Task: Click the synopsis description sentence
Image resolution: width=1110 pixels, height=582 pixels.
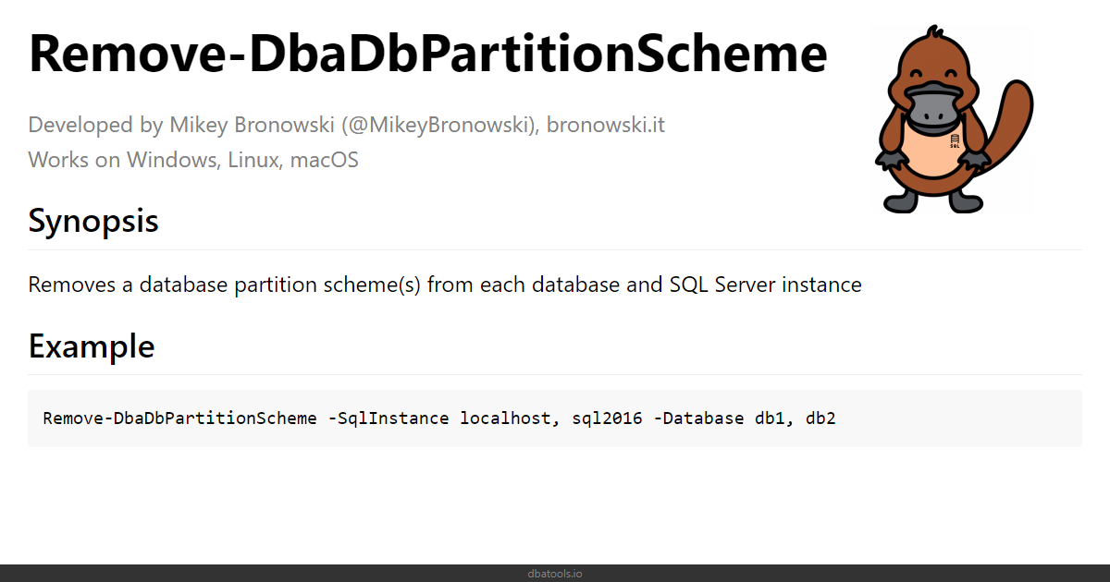Action: 445,285
